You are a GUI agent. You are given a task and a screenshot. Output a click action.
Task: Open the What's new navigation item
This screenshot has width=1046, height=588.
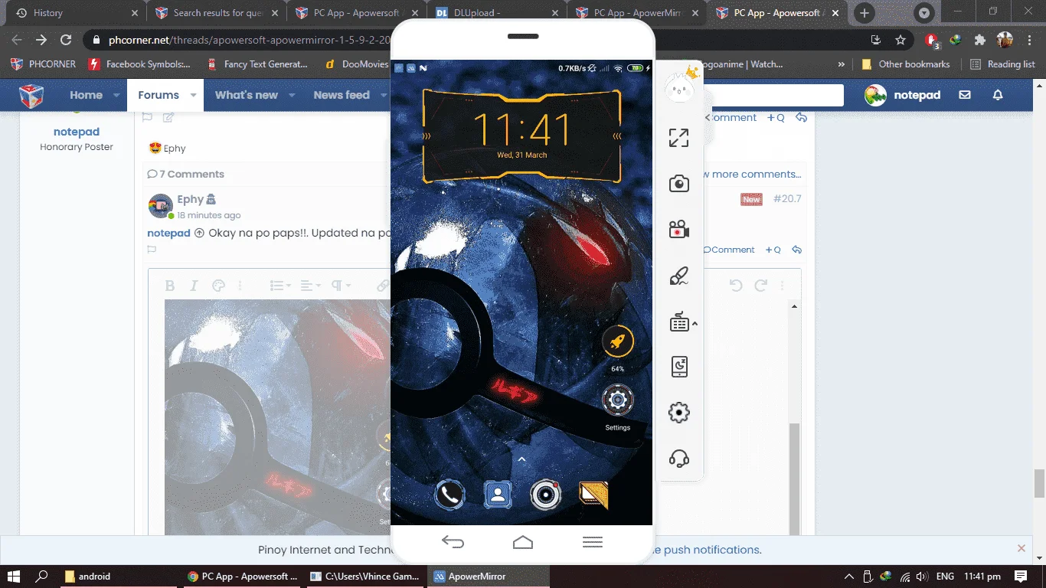coord(247,95)
